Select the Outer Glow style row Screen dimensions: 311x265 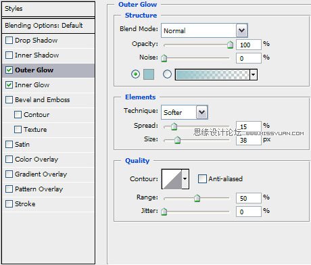(48, 70)
